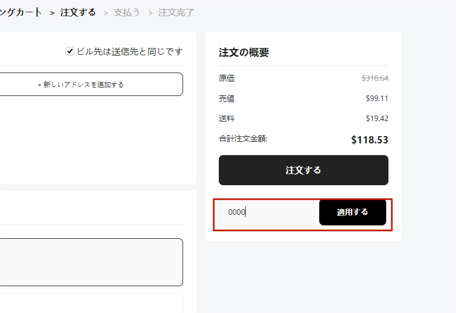Select the 支払う breadcrumb step
This screenshot has width=456, height=313.
pos(127,12)
